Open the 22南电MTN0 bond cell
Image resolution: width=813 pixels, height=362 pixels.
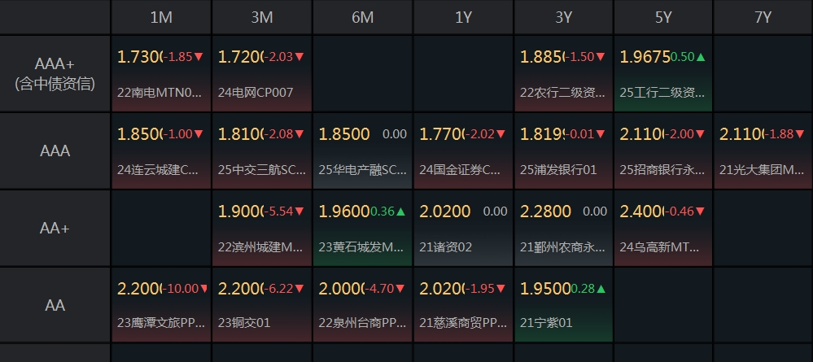pyautogui.click(x=161, y=73)
